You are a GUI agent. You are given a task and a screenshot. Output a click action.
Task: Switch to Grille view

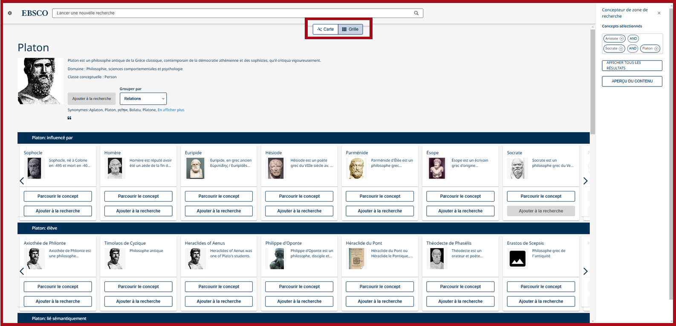coord(350,29)
